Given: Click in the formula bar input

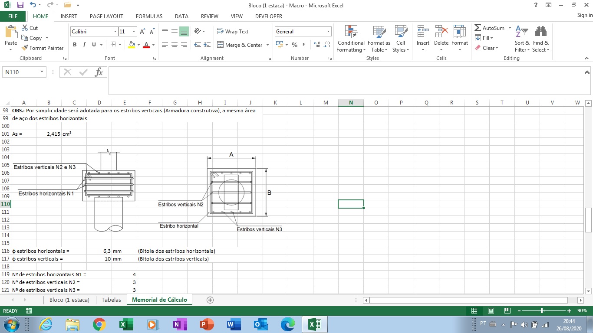Looking at the screenshot, I should click(345, 80).
